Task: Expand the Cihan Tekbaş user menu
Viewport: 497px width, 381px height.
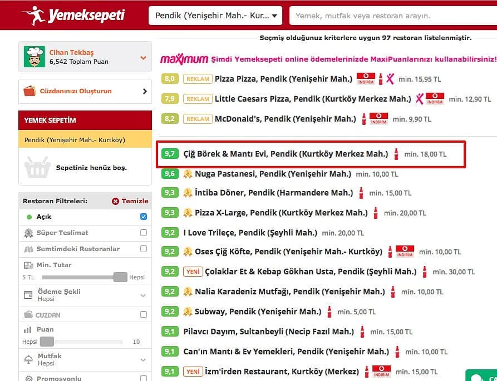Action: point(143,58)
